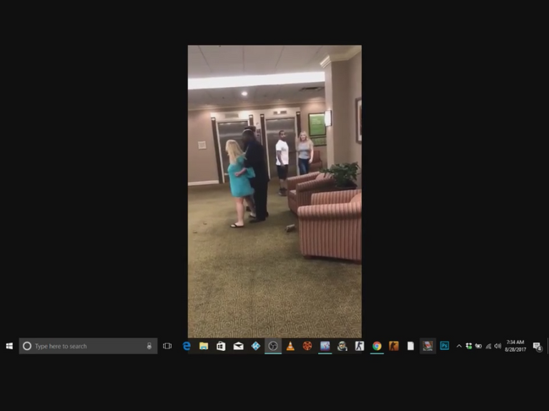
Task: Open clock showing 7:34 AM
Action: (515, 346)
